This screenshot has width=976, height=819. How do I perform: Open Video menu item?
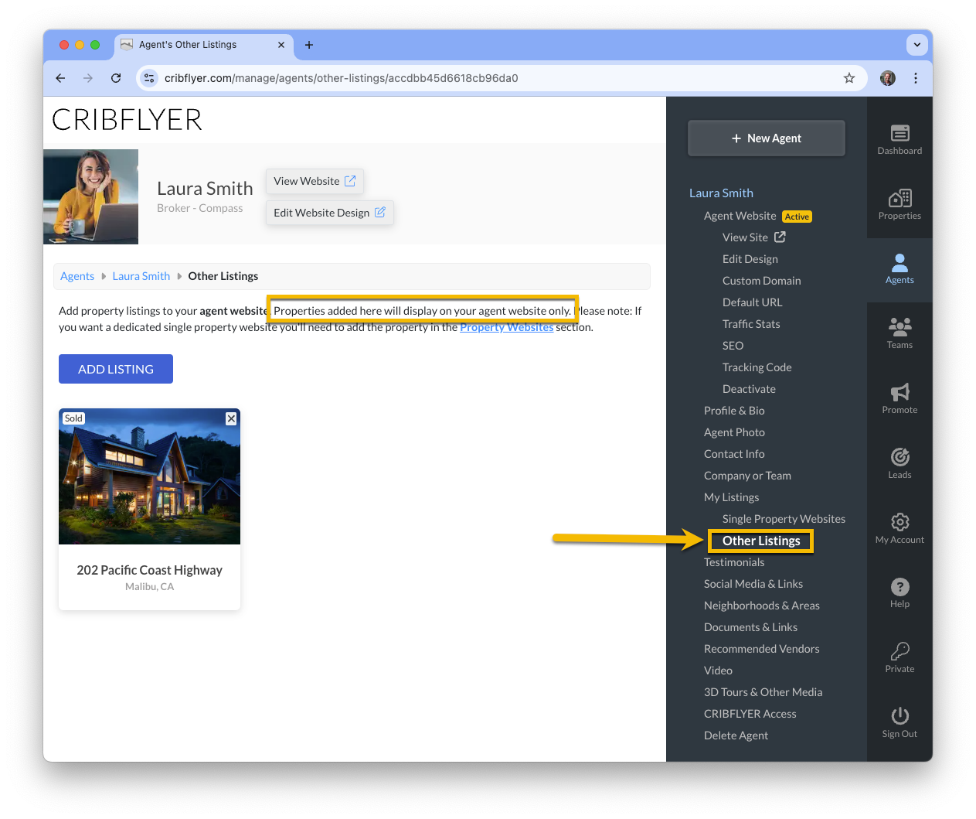tap(718, 671)
